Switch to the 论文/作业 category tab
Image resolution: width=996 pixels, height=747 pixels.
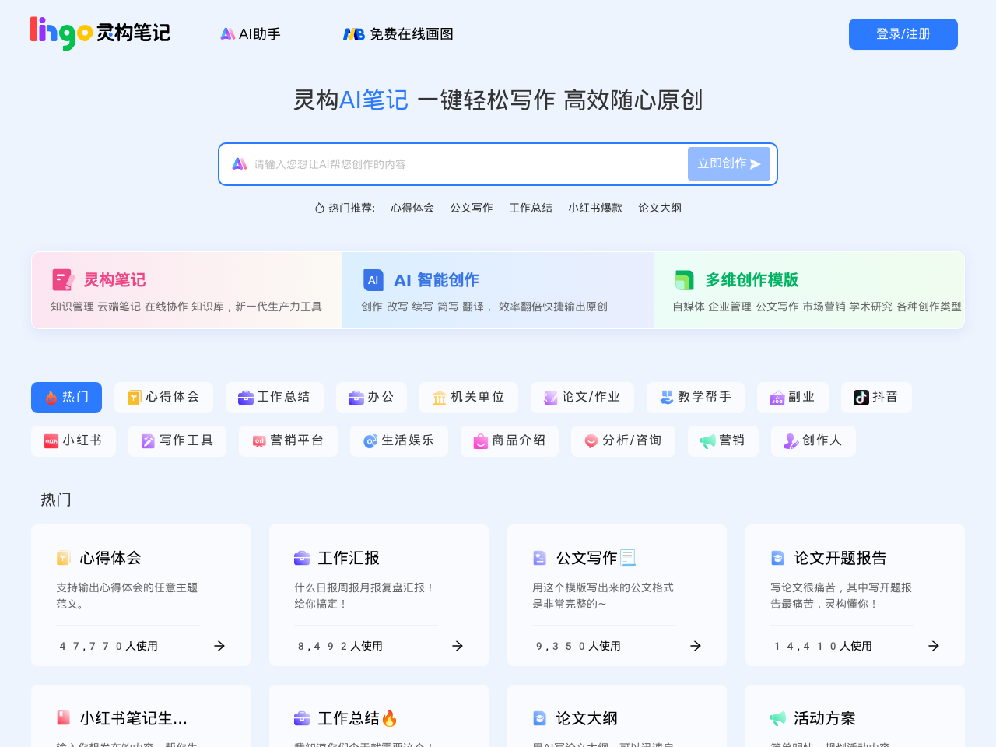coord(582,398)
